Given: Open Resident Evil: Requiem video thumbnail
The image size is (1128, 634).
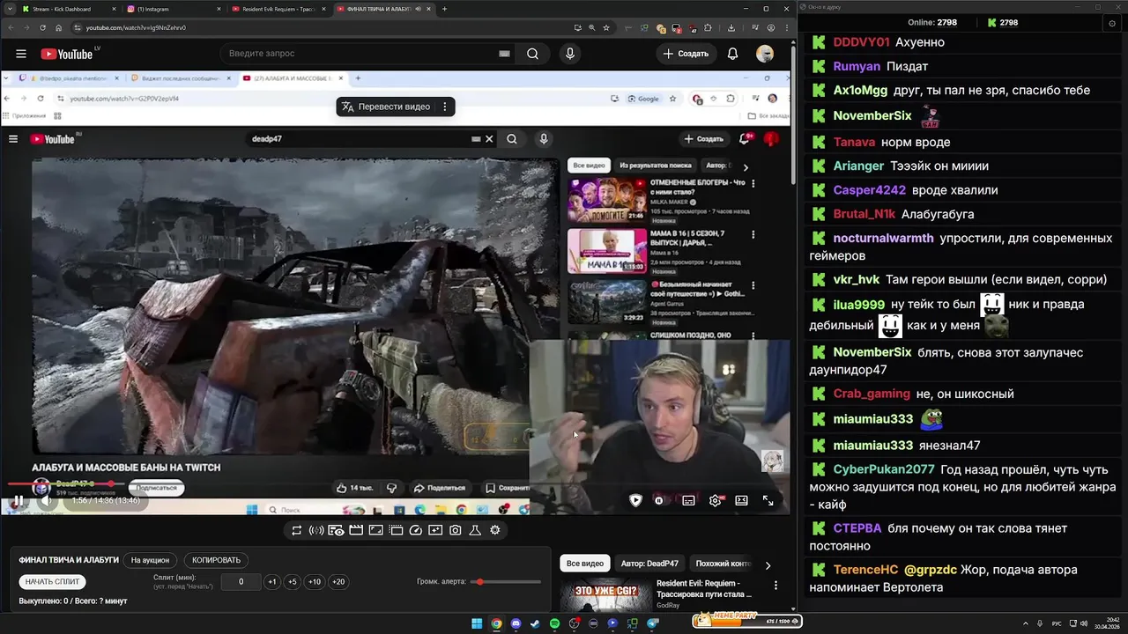Looking at the screenshot, I should 605,596.
